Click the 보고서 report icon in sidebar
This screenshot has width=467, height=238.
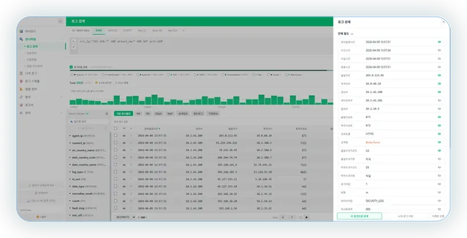21,105
